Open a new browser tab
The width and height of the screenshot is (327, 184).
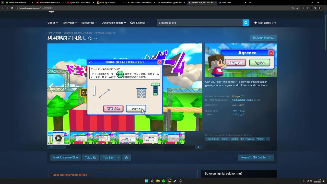click(250, 3)
